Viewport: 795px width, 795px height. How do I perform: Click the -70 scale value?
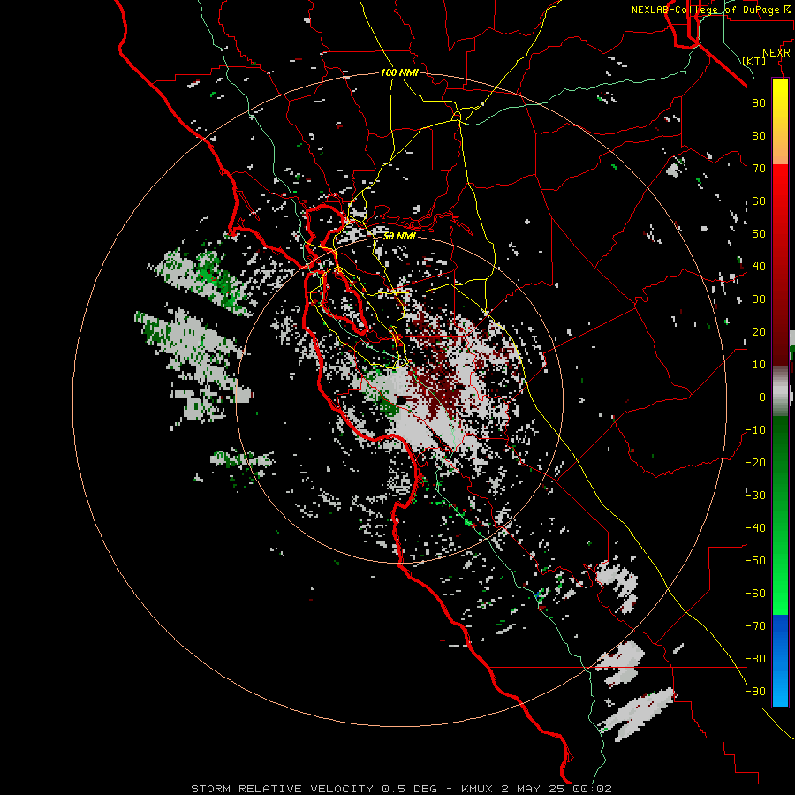(755, 626)
